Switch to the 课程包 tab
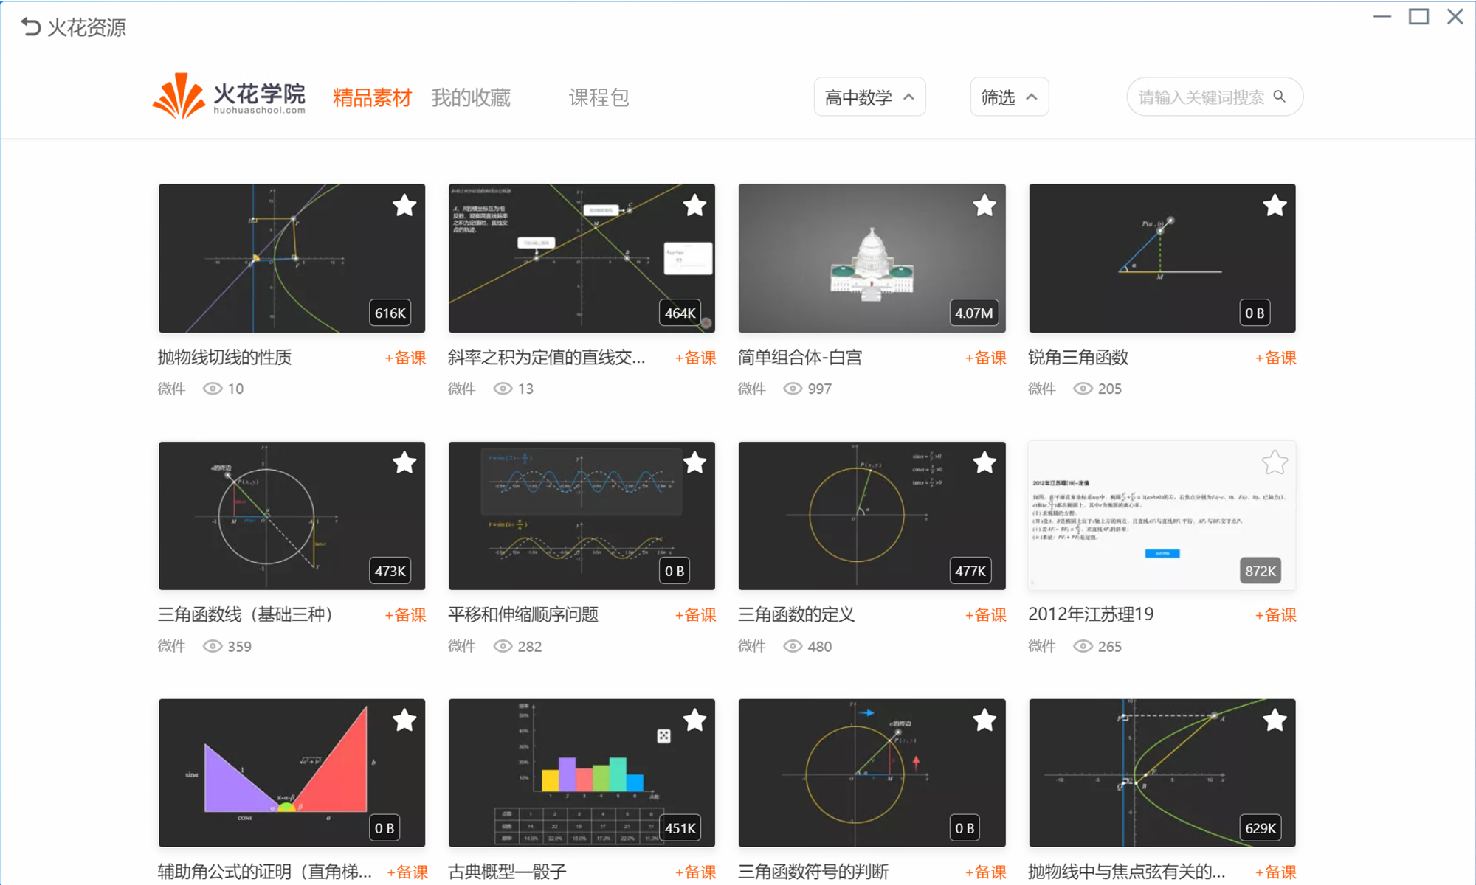This screenshot has height=885, width=1476. (599, 97)
